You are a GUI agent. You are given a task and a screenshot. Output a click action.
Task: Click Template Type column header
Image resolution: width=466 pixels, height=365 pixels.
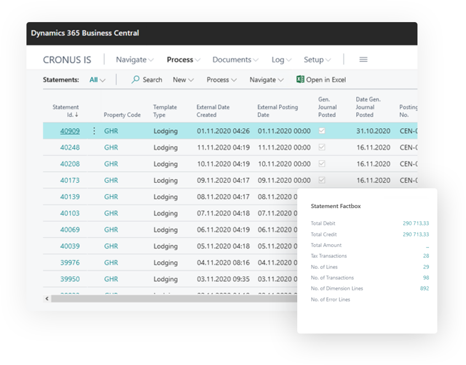165,111
